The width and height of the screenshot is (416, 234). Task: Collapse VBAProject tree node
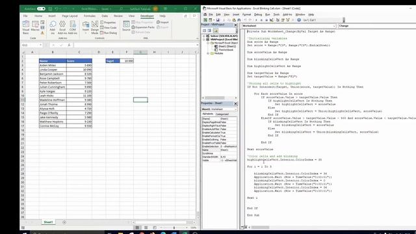pyautogui.click(x=204, y=39)
